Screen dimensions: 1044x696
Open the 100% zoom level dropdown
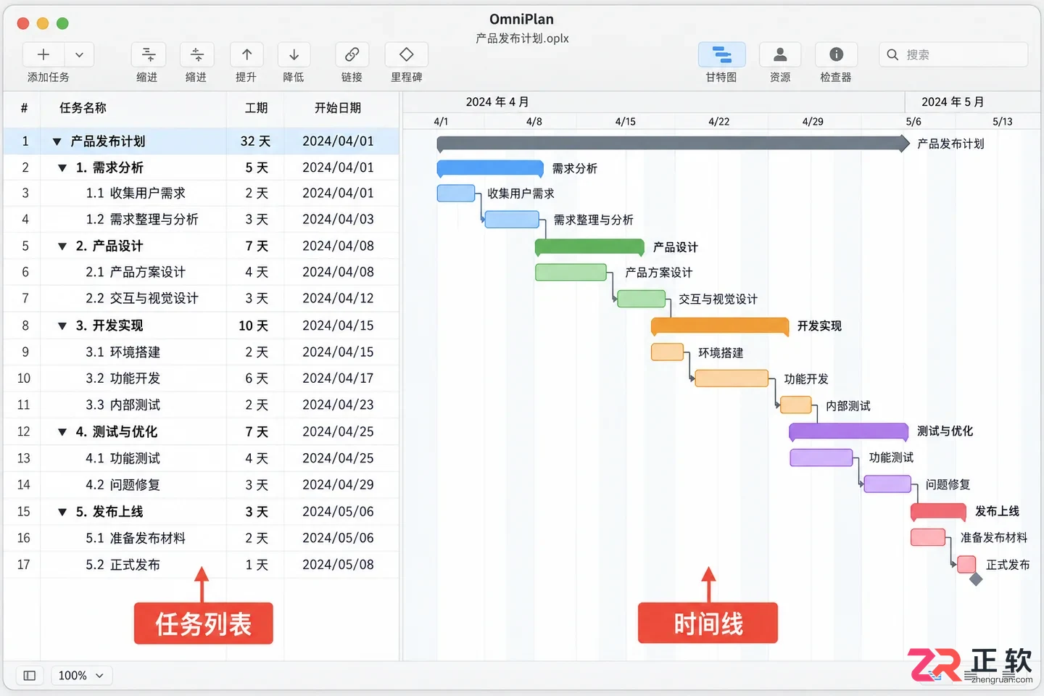click(81, 676)
